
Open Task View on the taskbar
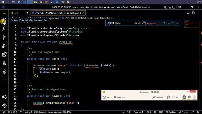pos(13,2)
